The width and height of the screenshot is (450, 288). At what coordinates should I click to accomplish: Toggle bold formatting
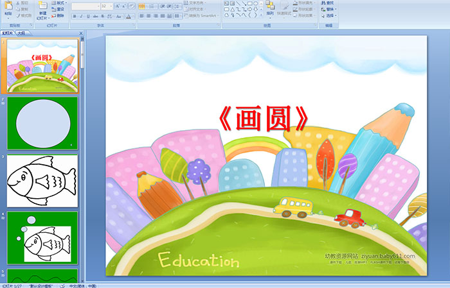coord(75,16)
